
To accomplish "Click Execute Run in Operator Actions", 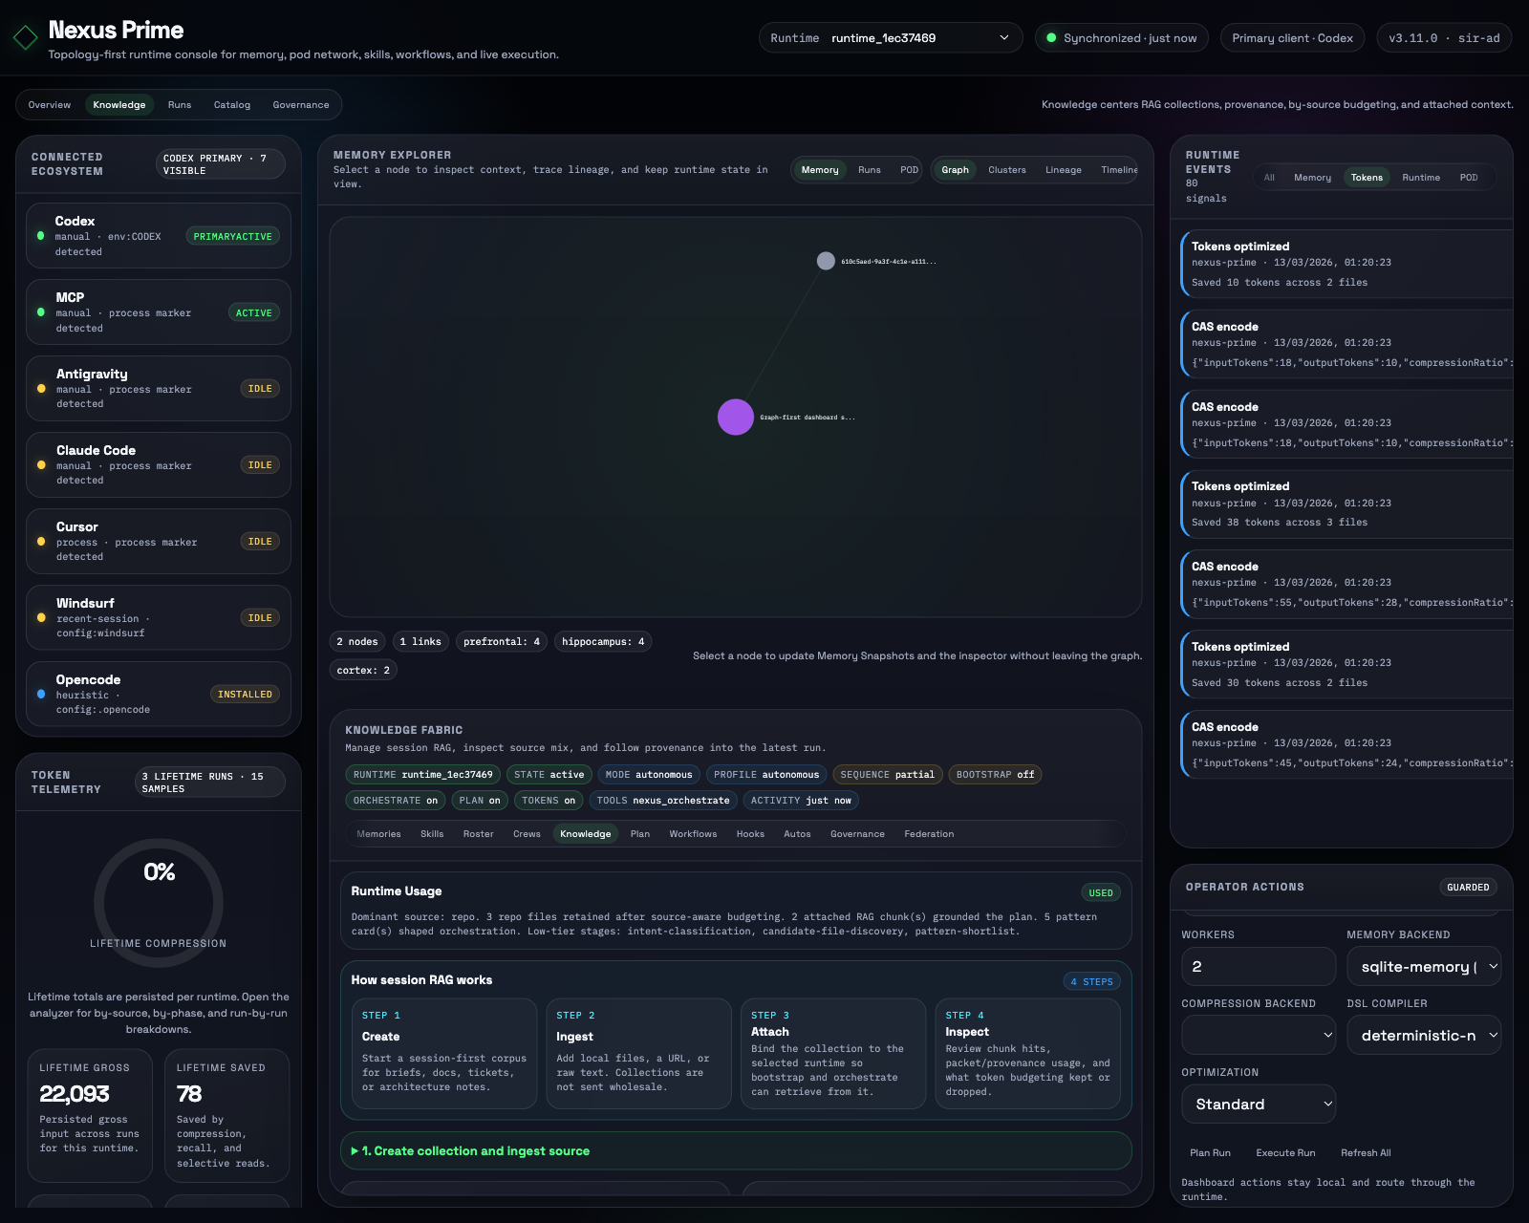I will tap(1285, 1152).
